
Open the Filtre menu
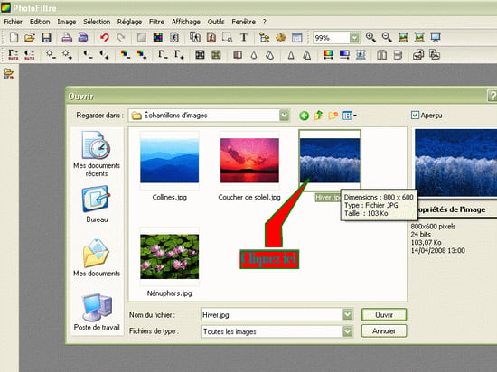[156, 22]
